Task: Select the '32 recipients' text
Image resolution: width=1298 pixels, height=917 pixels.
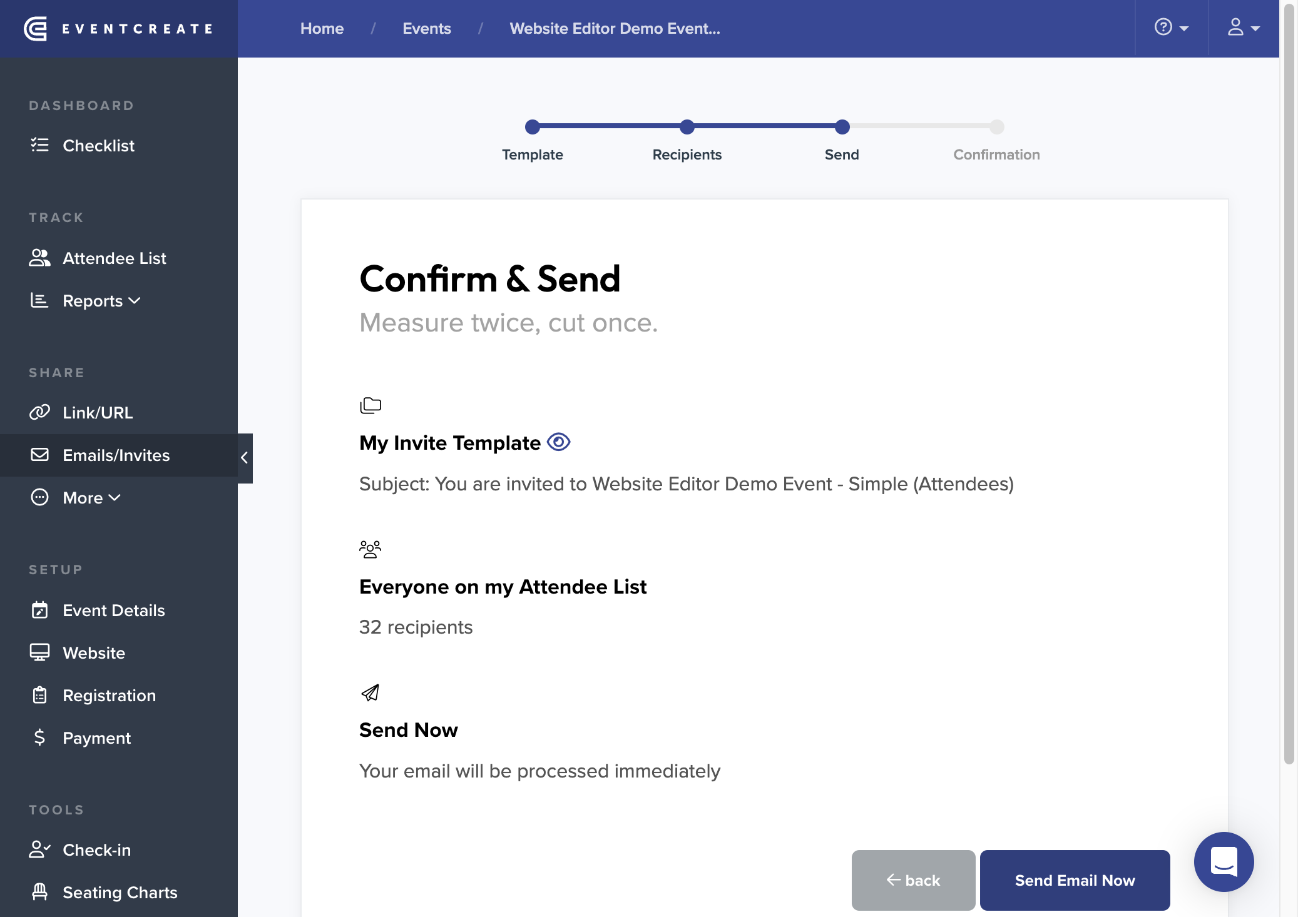Action: tap(416, 627)
